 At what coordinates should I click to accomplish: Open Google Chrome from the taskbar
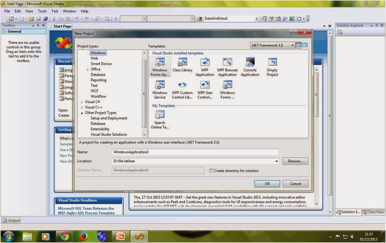pyautogui.click(x=64, y=236)
